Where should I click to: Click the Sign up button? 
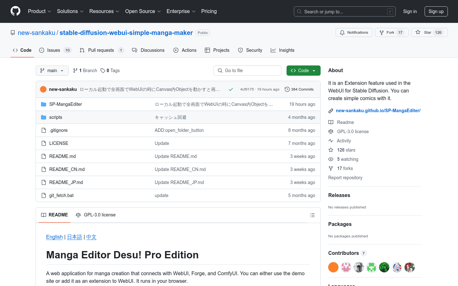tap(436, 11)
